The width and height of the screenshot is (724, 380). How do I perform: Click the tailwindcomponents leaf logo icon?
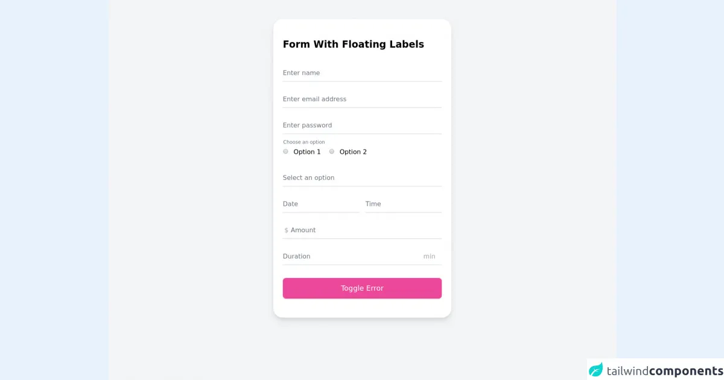coord(595,370)
